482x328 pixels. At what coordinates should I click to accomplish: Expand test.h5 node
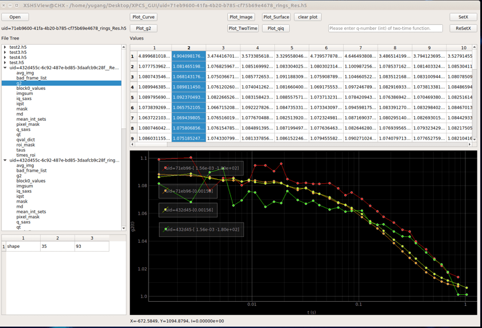pos(5,62)
